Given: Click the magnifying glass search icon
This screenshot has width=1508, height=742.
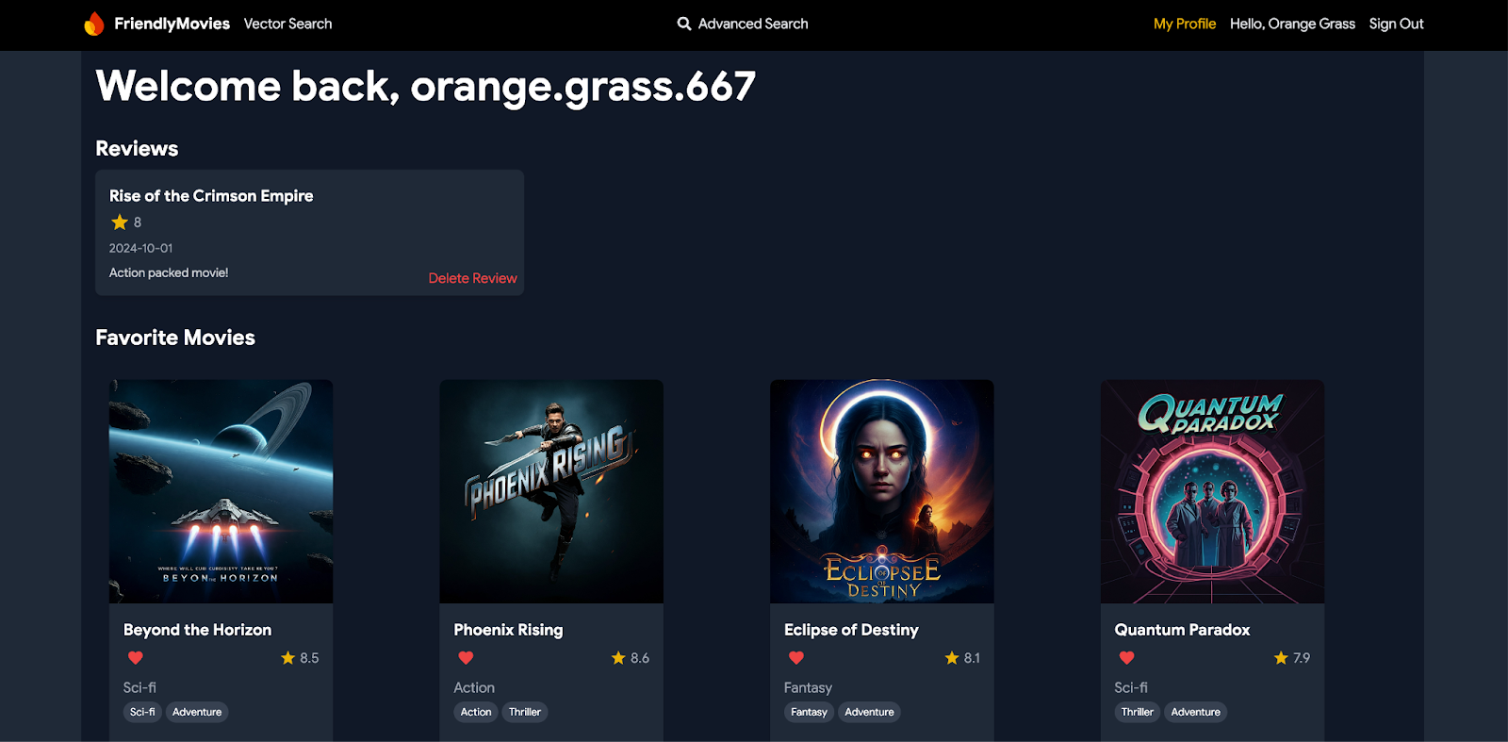Looking at the screenshot, I should click(684, 24).
